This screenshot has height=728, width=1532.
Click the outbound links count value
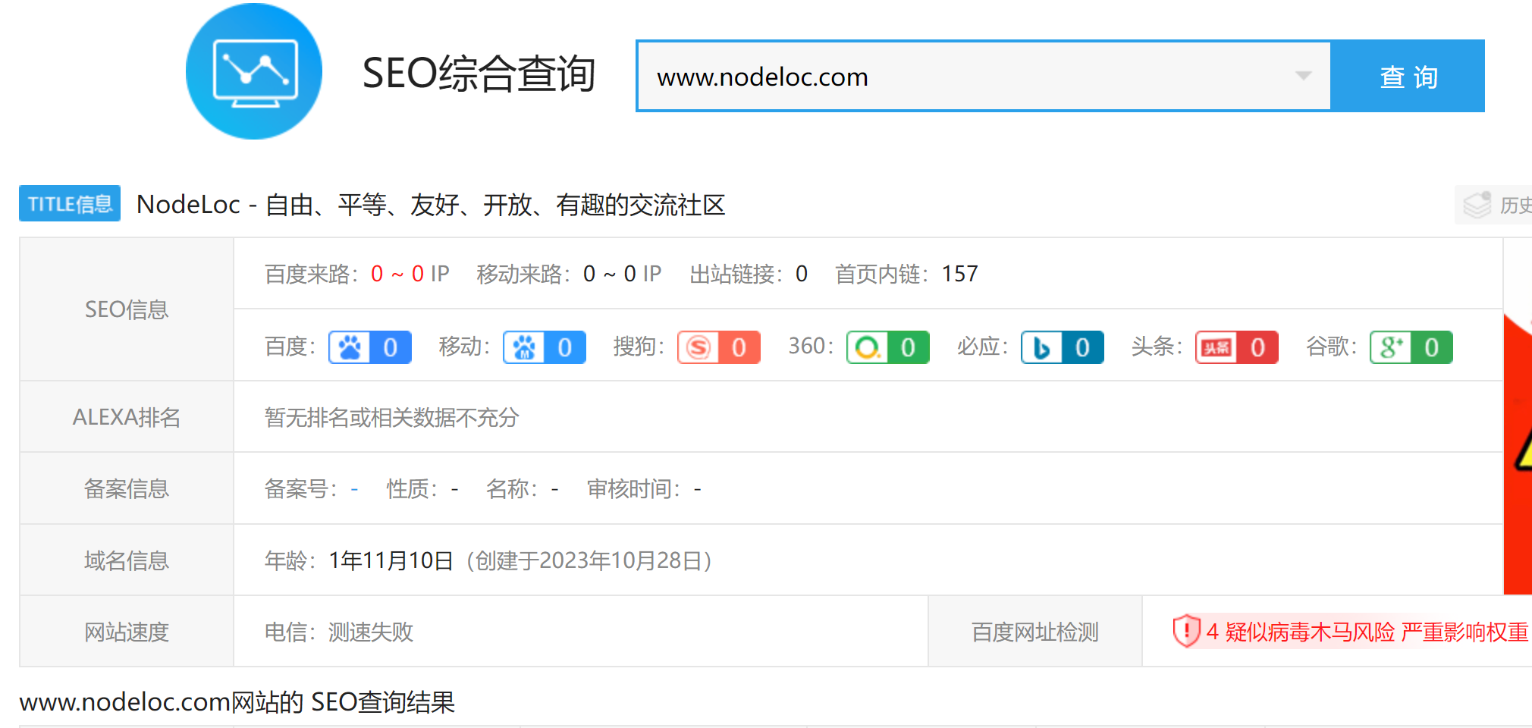[x=802, y=274]
